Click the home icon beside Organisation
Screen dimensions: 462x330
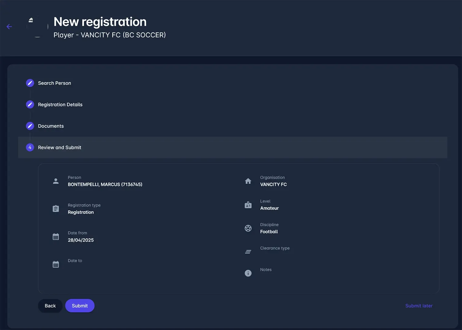pyautogui.click(x=248, y=181)
